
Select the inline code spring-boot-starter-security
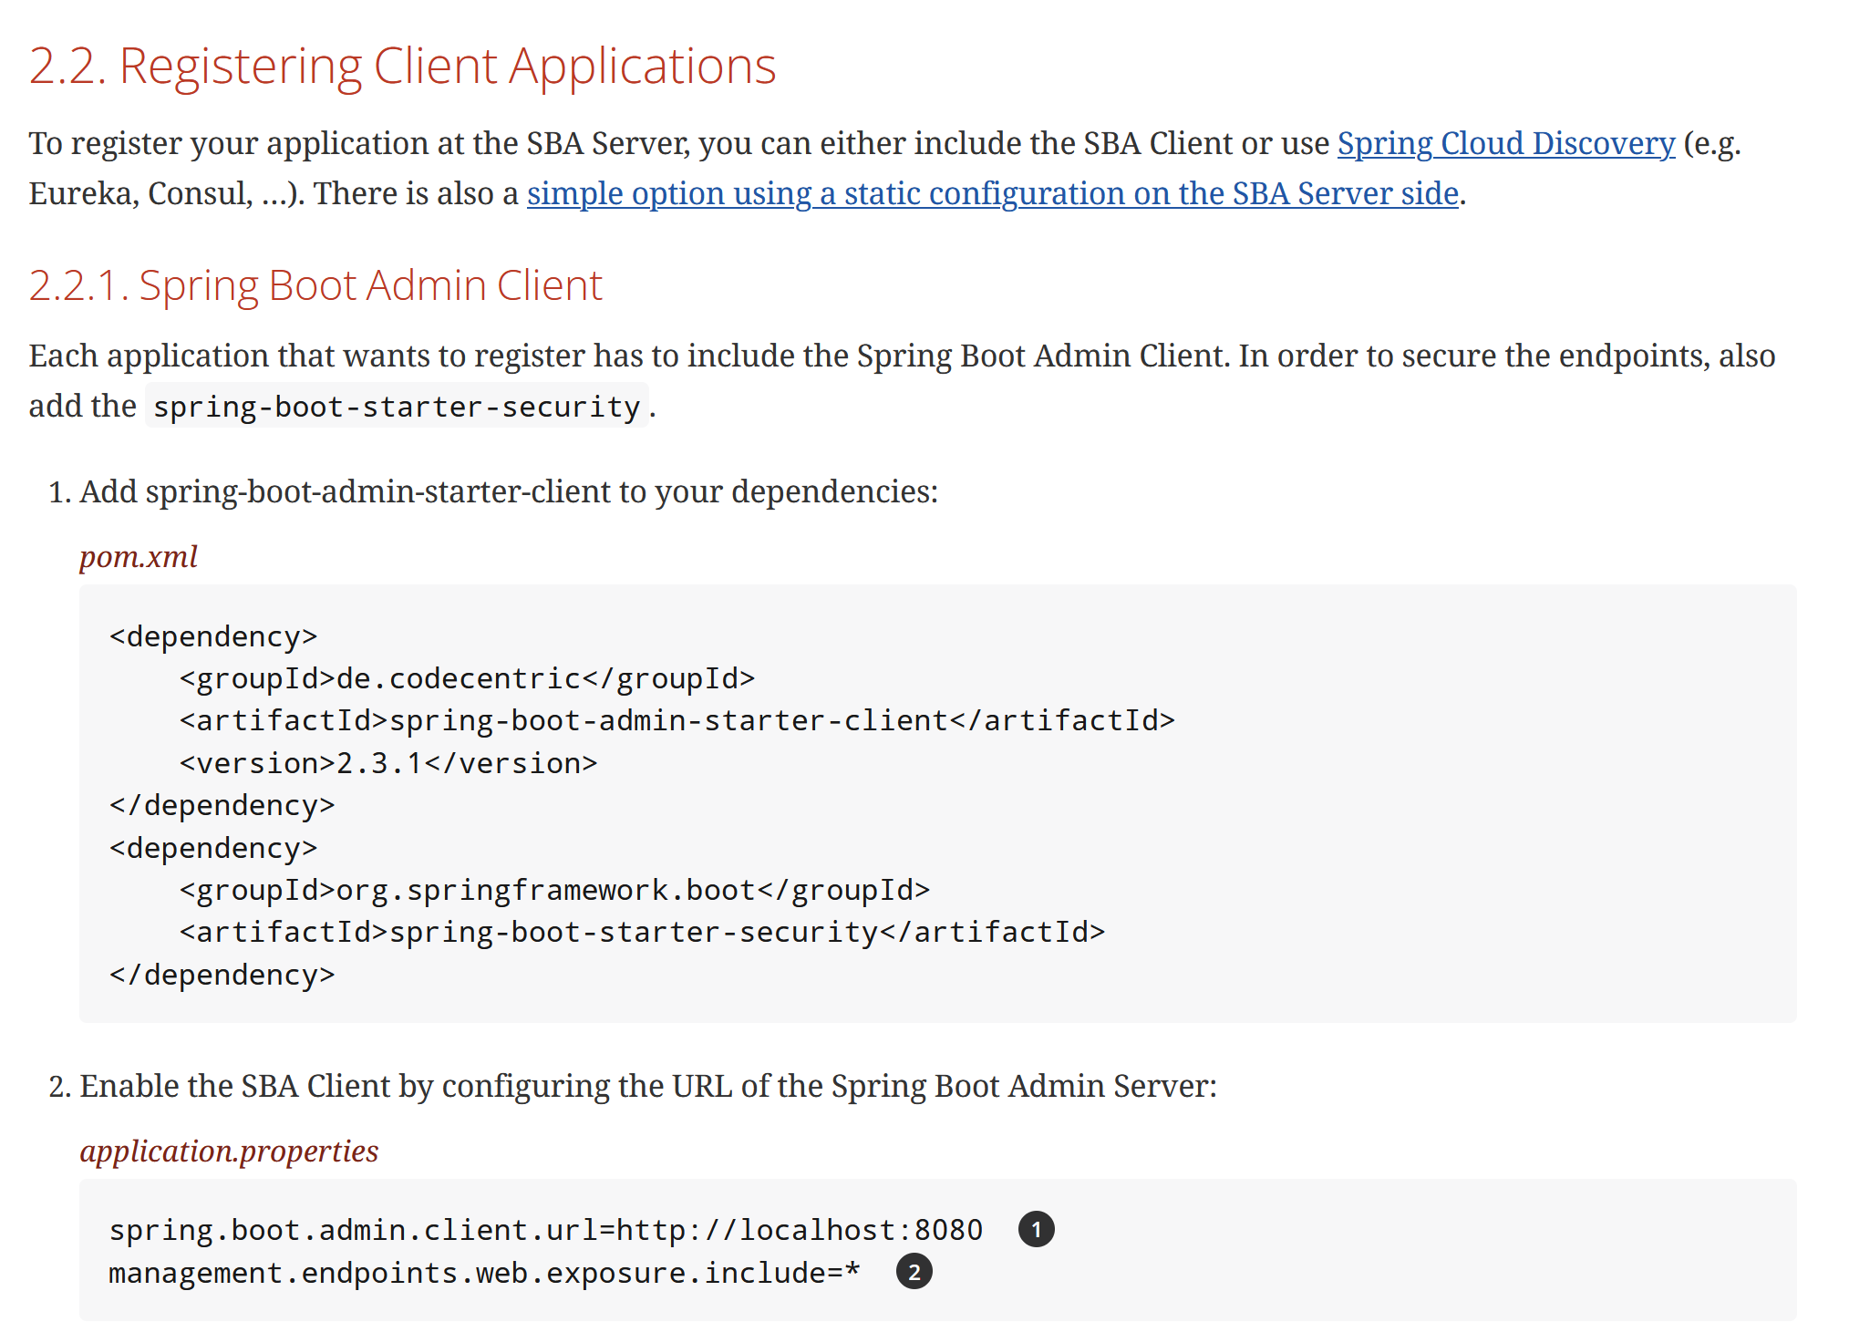point(396,406)
